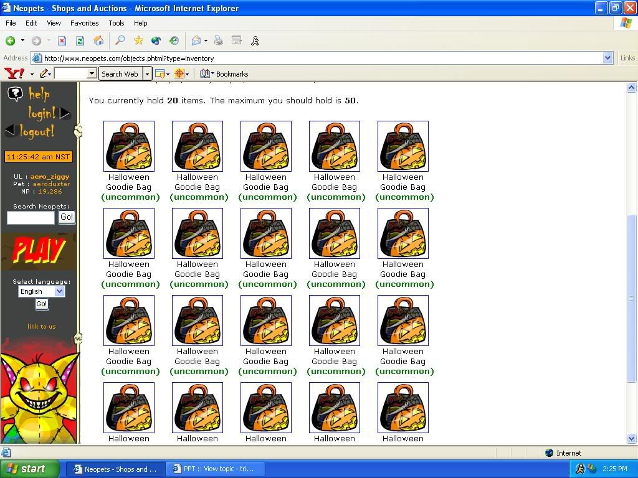
Task: Click the last Halloween Goodie Bag in top row
Action: coord(403,146)
